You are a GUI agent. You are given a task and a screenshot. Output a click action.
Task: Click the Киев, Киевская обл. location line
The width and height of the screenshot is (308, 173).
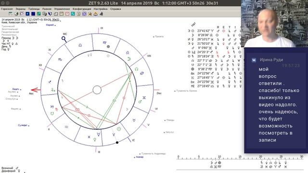[19, 23]
